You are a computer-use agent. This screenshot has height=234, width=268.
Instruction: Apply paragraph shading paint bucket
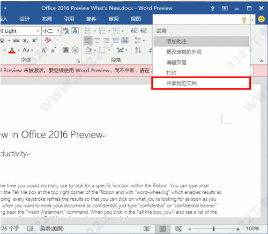[88, 50]
